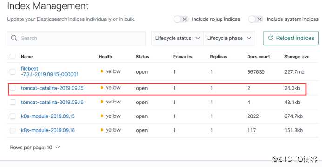
Task: Select tomcat-catalina-2019.09.16 row checkbox
Action: point(13,102)
